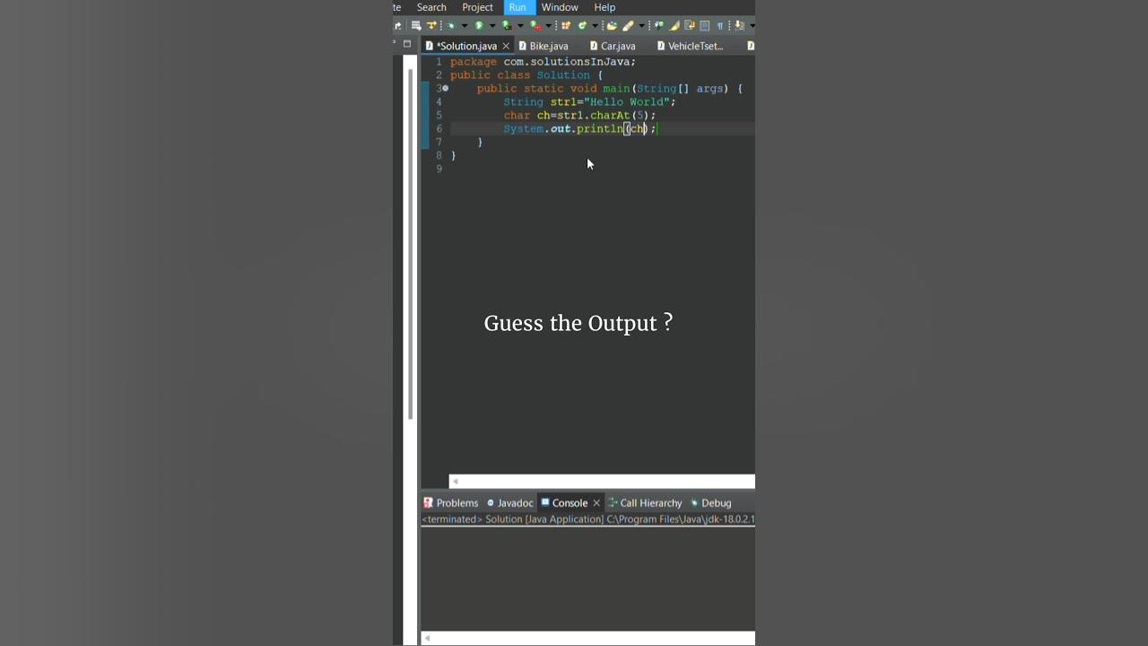Open the Help menu
The height and width of the screenshot is (646, 1148).
[604, 7]
